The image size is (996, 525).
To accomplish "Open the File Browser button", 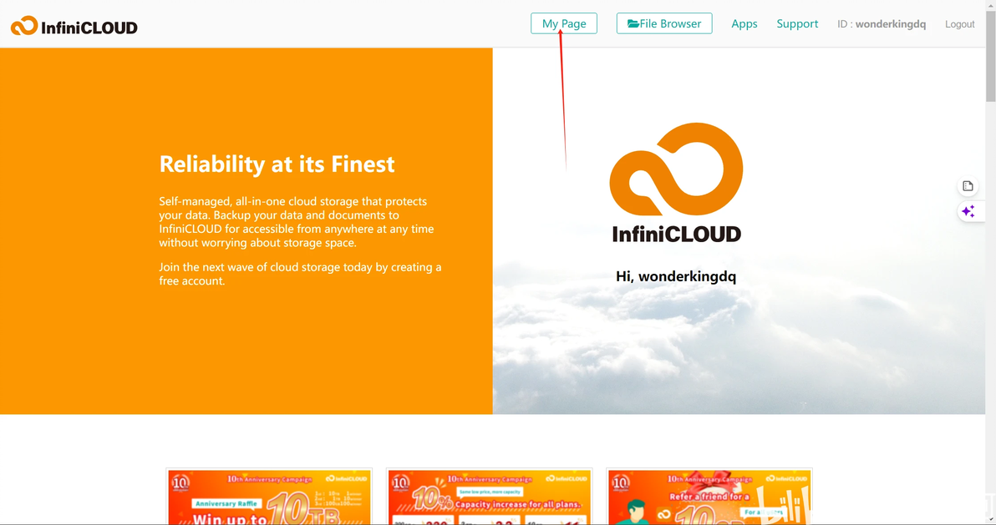I will pyautogui.click(x=664, y=23).
